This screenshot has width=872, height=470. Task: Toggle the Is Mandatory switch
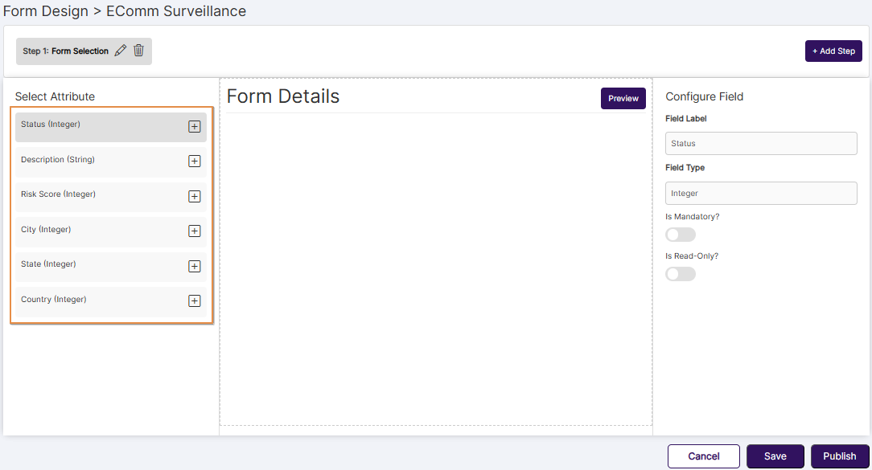coord(681,235)
